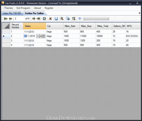Click MPG cell 40
This screenshot has height=121, width=142.
point(133,45)
